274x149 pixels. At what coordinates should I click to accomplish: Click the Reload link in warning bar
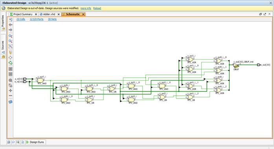pos(97,8)
